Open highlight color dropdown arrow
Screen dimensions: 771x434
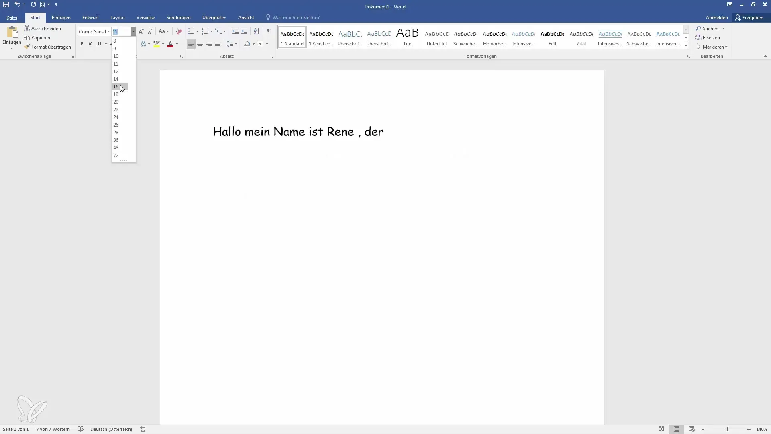coord(163,44)
